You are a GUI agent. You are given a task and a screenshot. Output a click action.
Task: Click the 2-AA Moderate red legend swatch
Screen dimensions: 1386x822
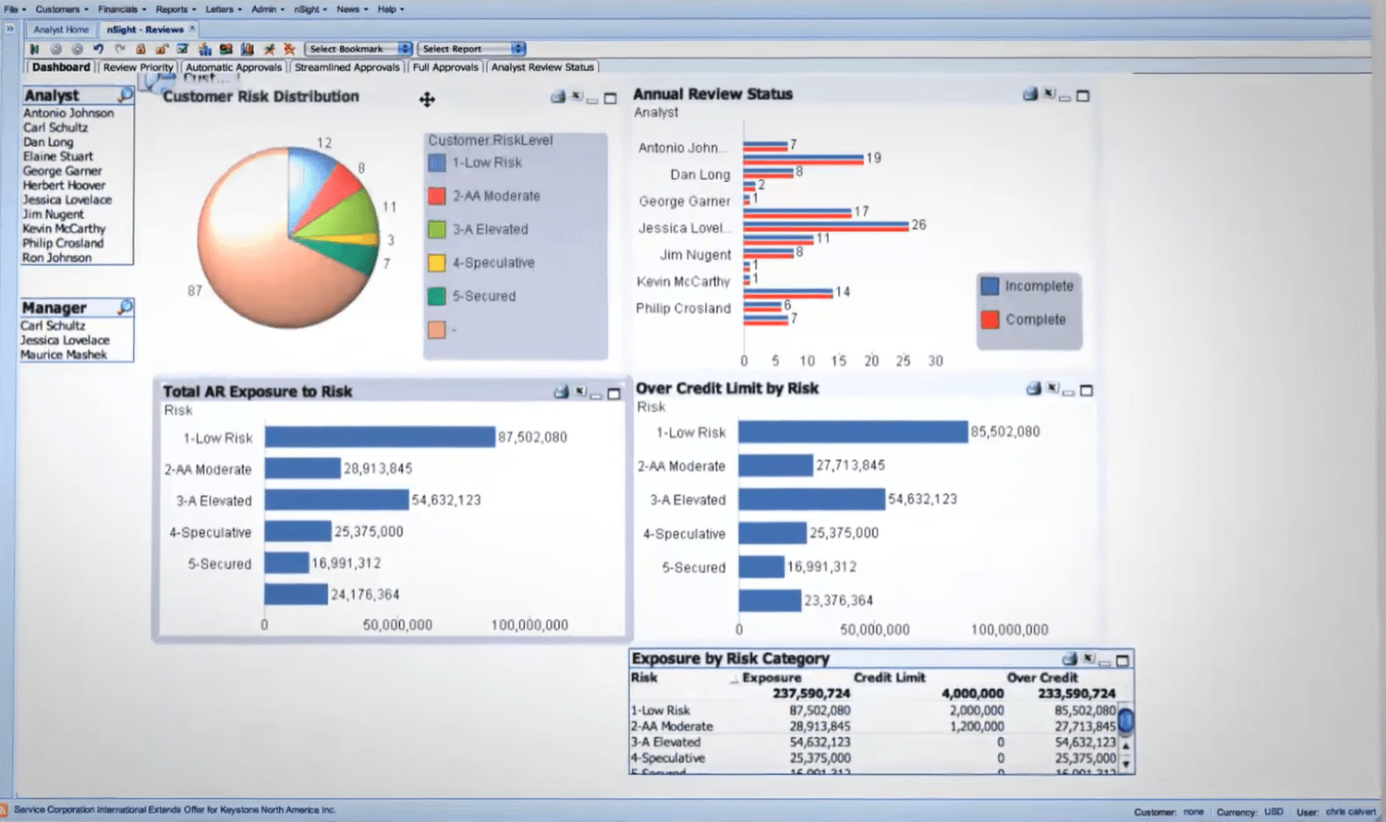[x=437, y=196]
